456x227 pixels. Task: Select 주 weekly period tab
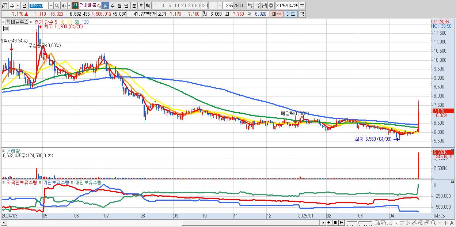[113, 5]
